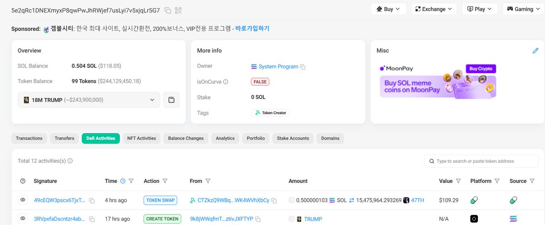Click the TOKEN SWAP action badge
Image resolution: width=545 pixels, height=225 pixels.
point(160,200)
